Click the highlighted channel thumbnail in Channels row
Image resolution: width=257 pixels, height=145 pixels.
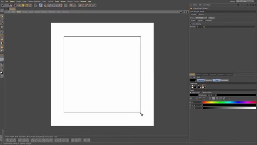coord(204,87)
